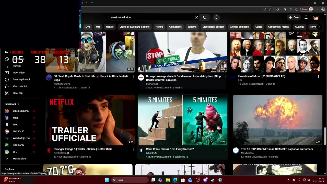Show more filter chips with right arrow

(x=319, y=27)
